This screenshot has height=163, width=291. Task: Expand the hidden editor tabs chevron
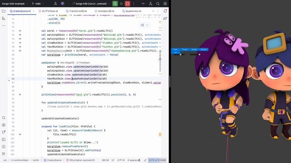[x=153, y=11]
